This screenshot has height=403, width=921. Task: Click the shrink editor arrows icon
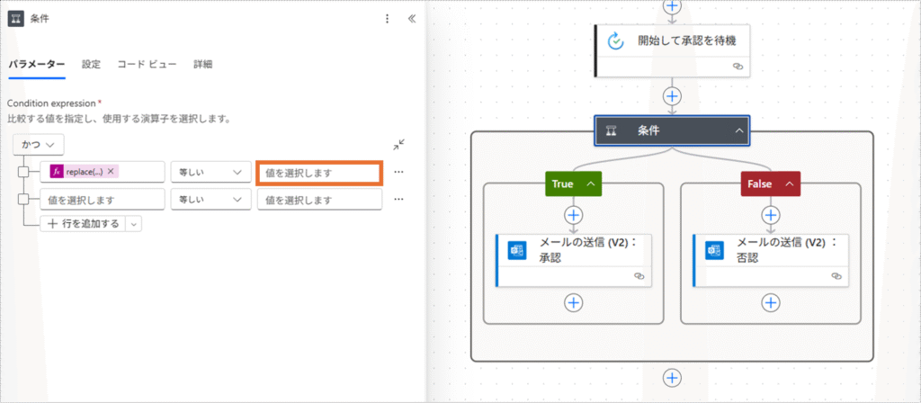[x=399, y=144]
